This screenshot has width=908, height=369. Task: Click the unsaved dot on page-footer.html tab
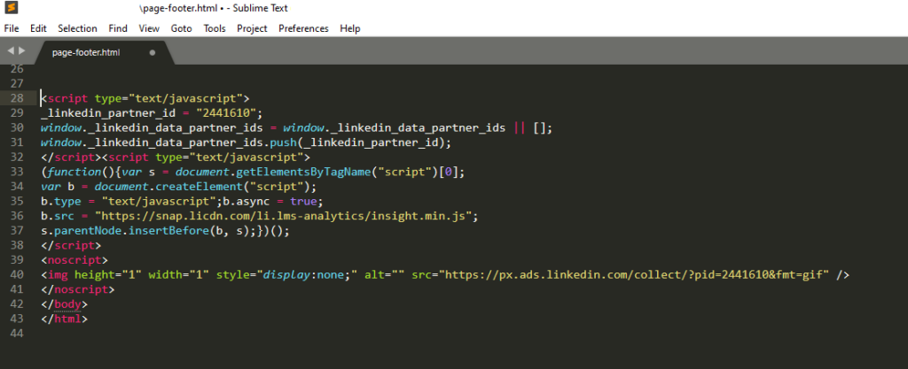point(152,52)
